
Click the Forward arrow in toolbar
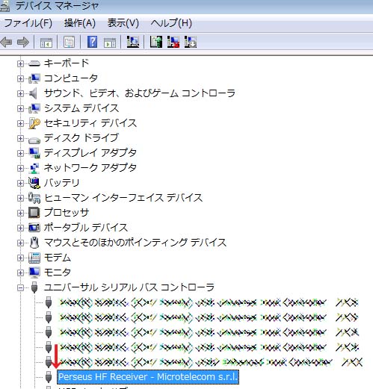click(x=23, y=42)
